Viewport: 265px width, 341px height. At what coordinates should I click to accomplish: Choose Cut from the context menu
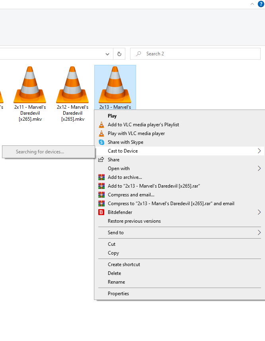(x=179, y=244)
